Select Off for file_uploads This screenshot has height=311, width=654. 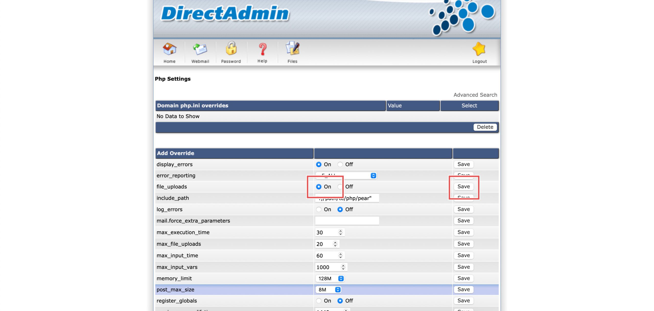click(x=340, y=187)
